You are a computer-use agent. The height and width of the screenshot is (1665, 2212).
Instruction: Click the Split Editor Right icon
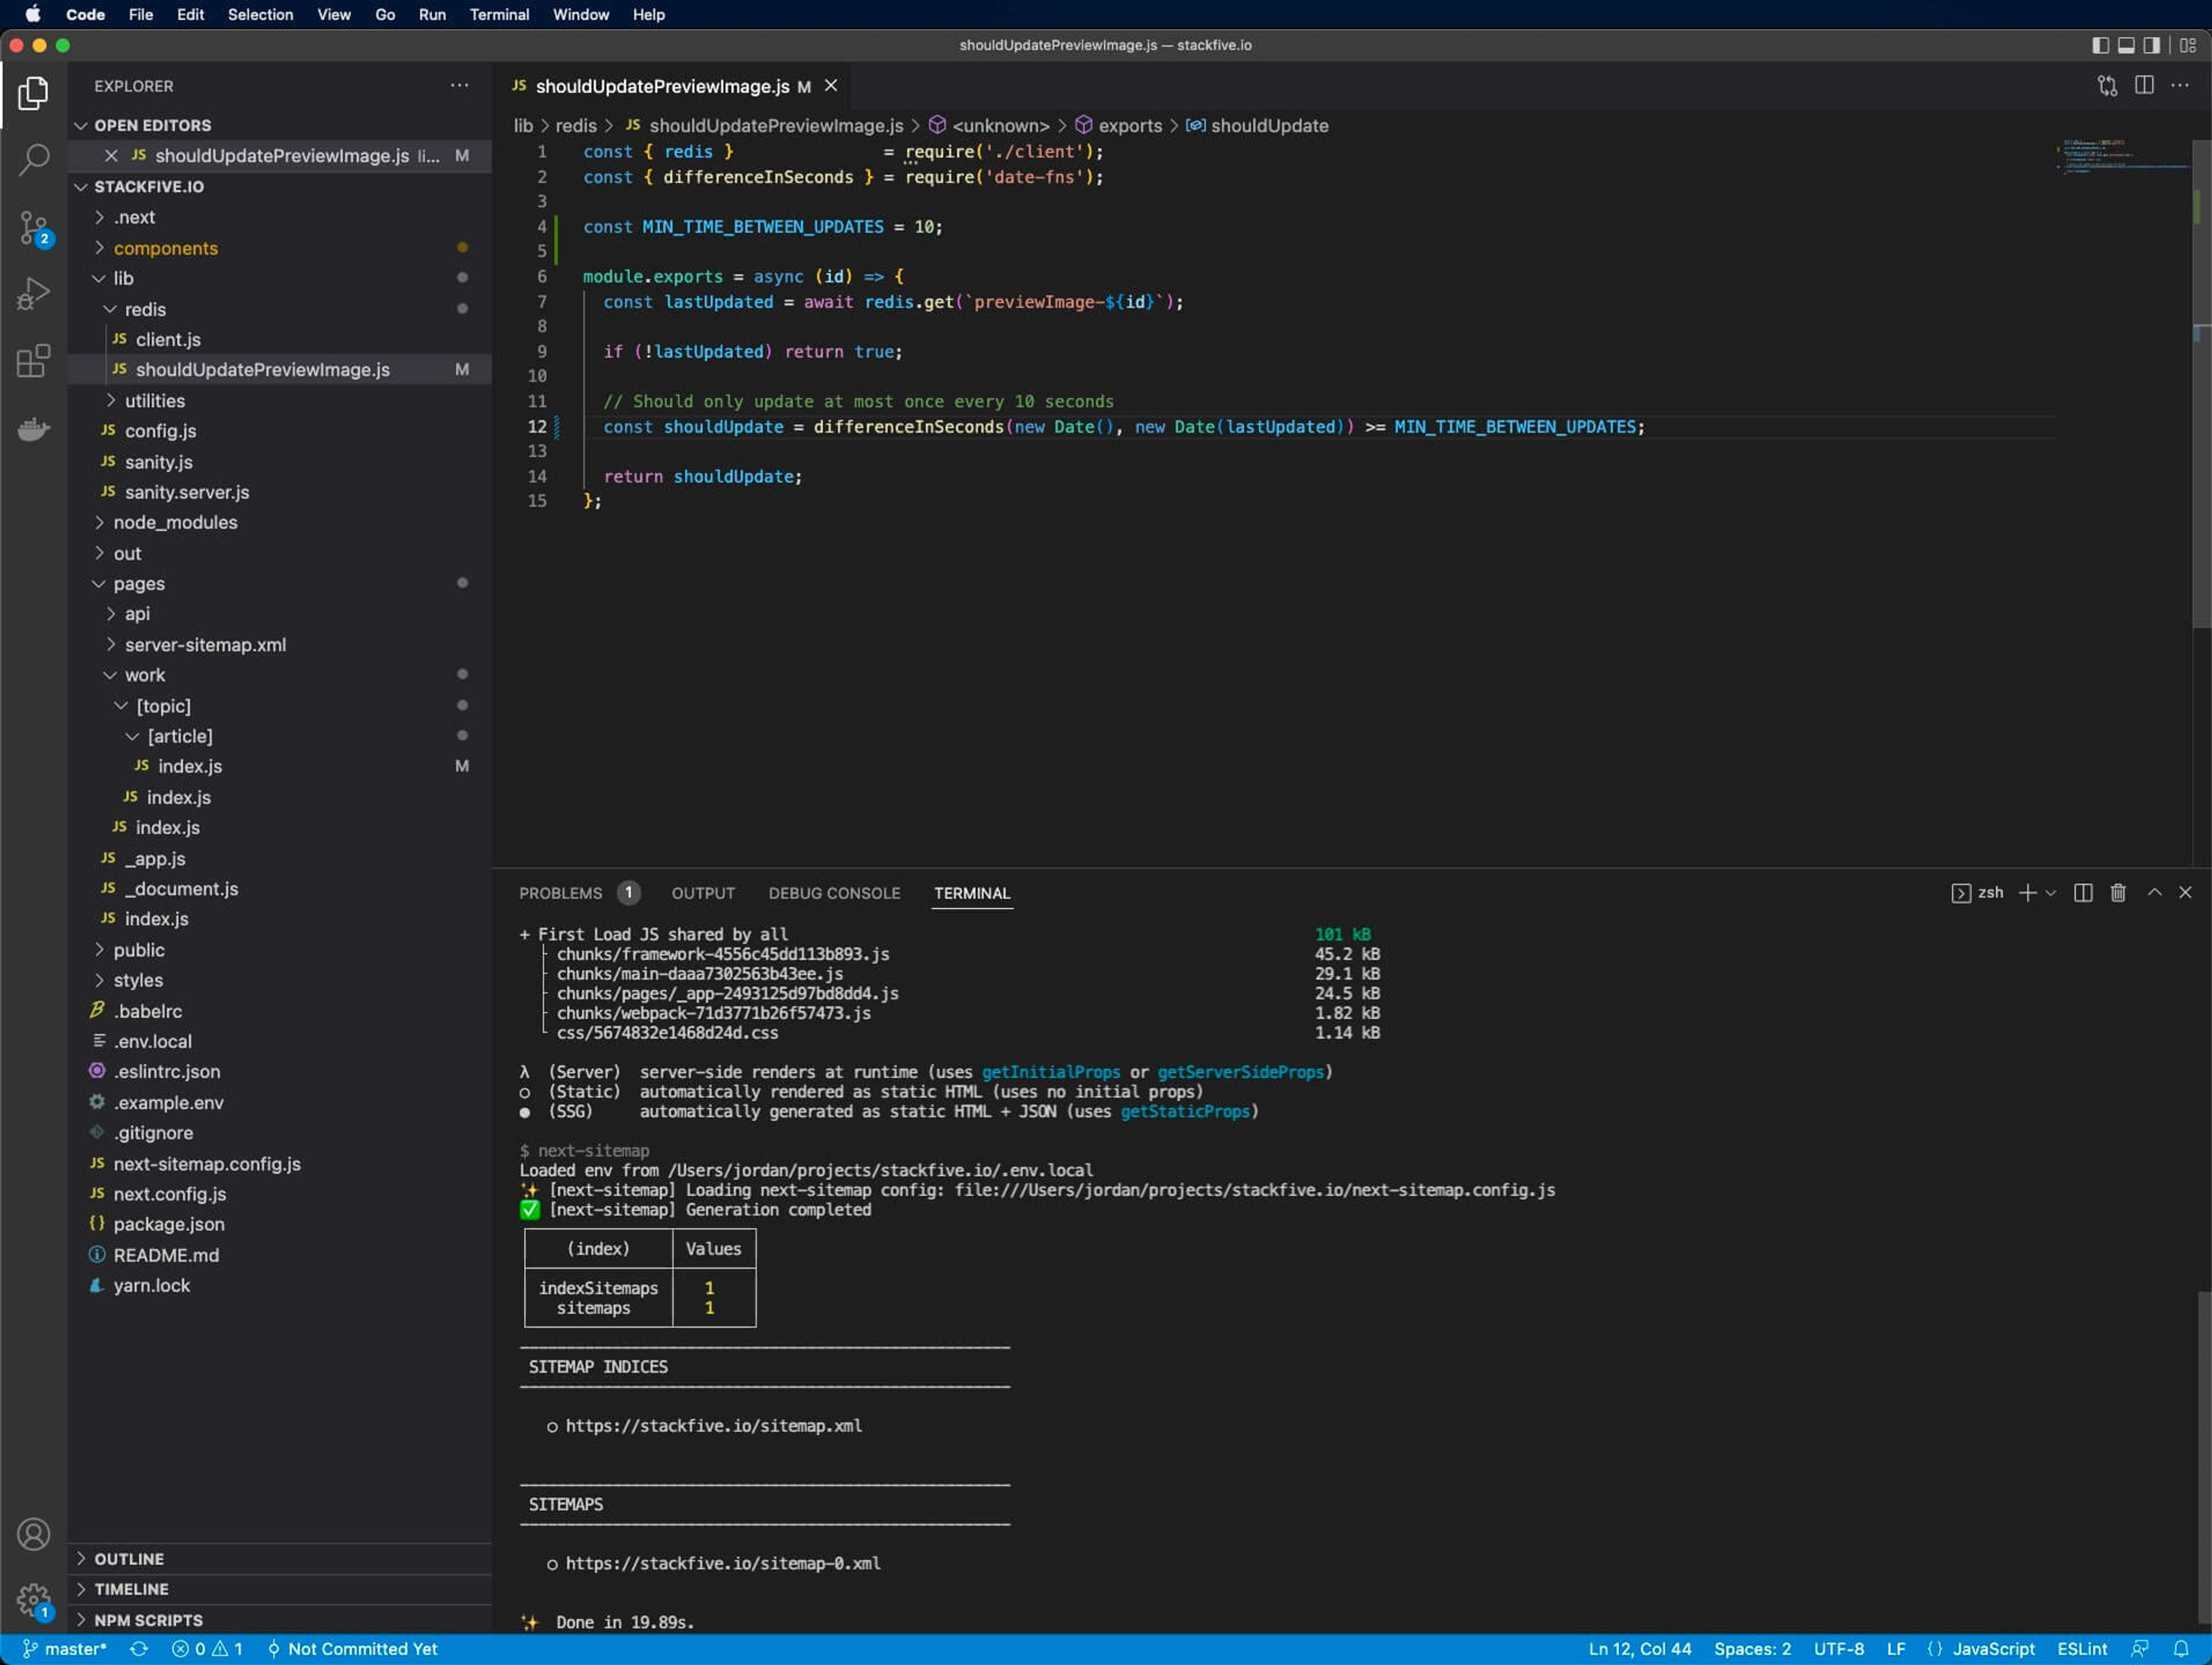click(x=2144, y=86)
